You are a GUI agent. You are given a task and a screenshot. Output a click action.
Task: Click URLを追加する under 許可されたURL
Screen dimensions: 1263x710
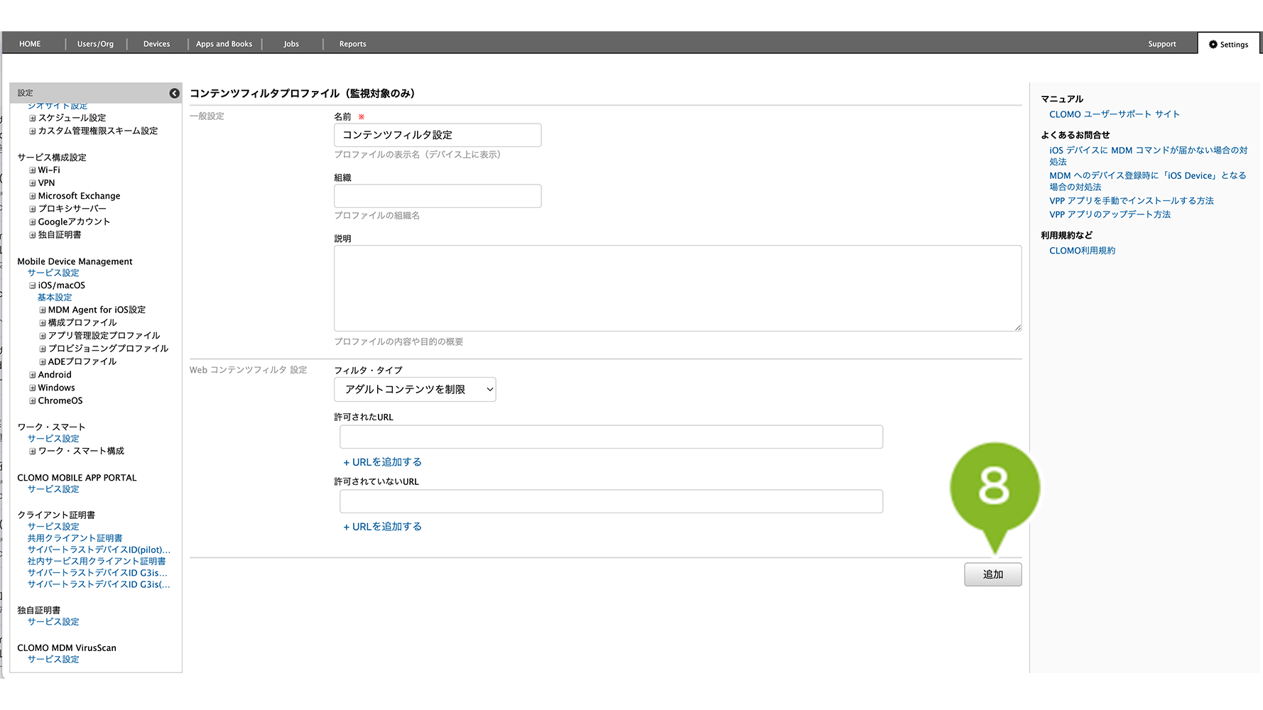coord(382,462)
